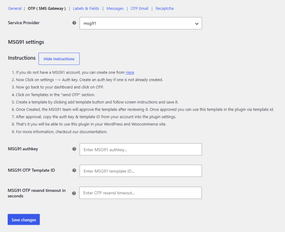
Task: Click the Hide Instructions button
Action: (59, 59)
